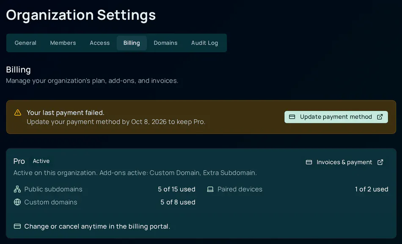The width and height of the screenshot is (402, 244).
Task: Click the external link icon beside Invoices & payment
Action: pos(380,162)
